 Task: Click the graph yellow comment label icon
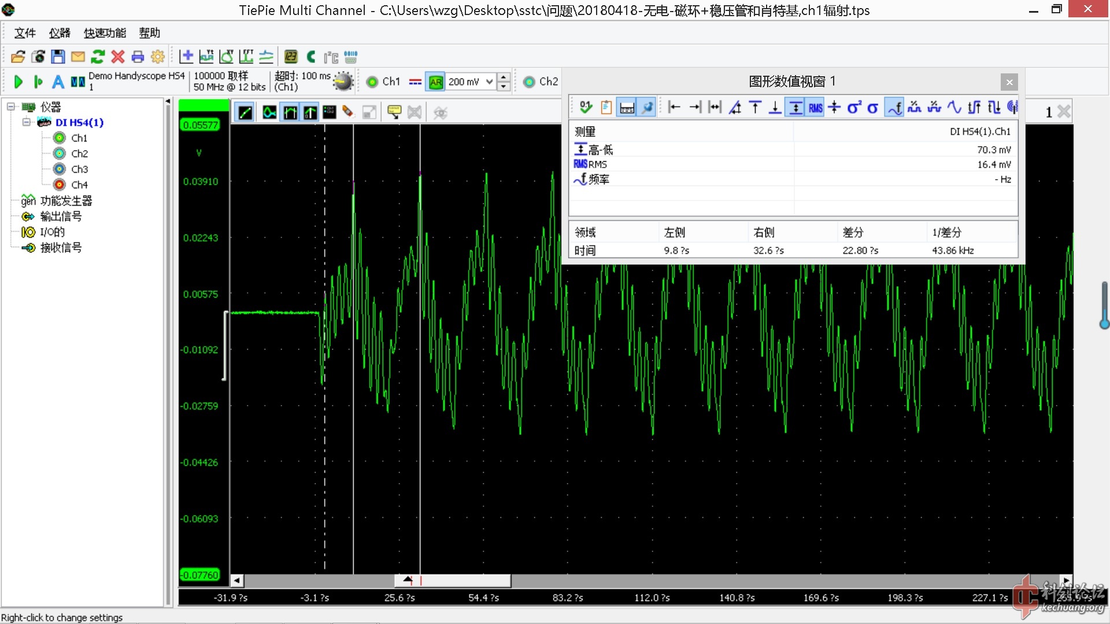(x=394, y=112)
